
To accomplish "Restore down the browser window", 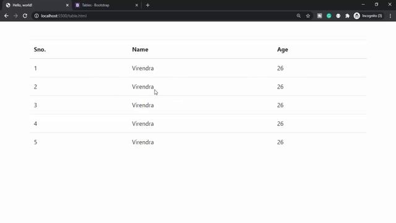I will 376,4.
